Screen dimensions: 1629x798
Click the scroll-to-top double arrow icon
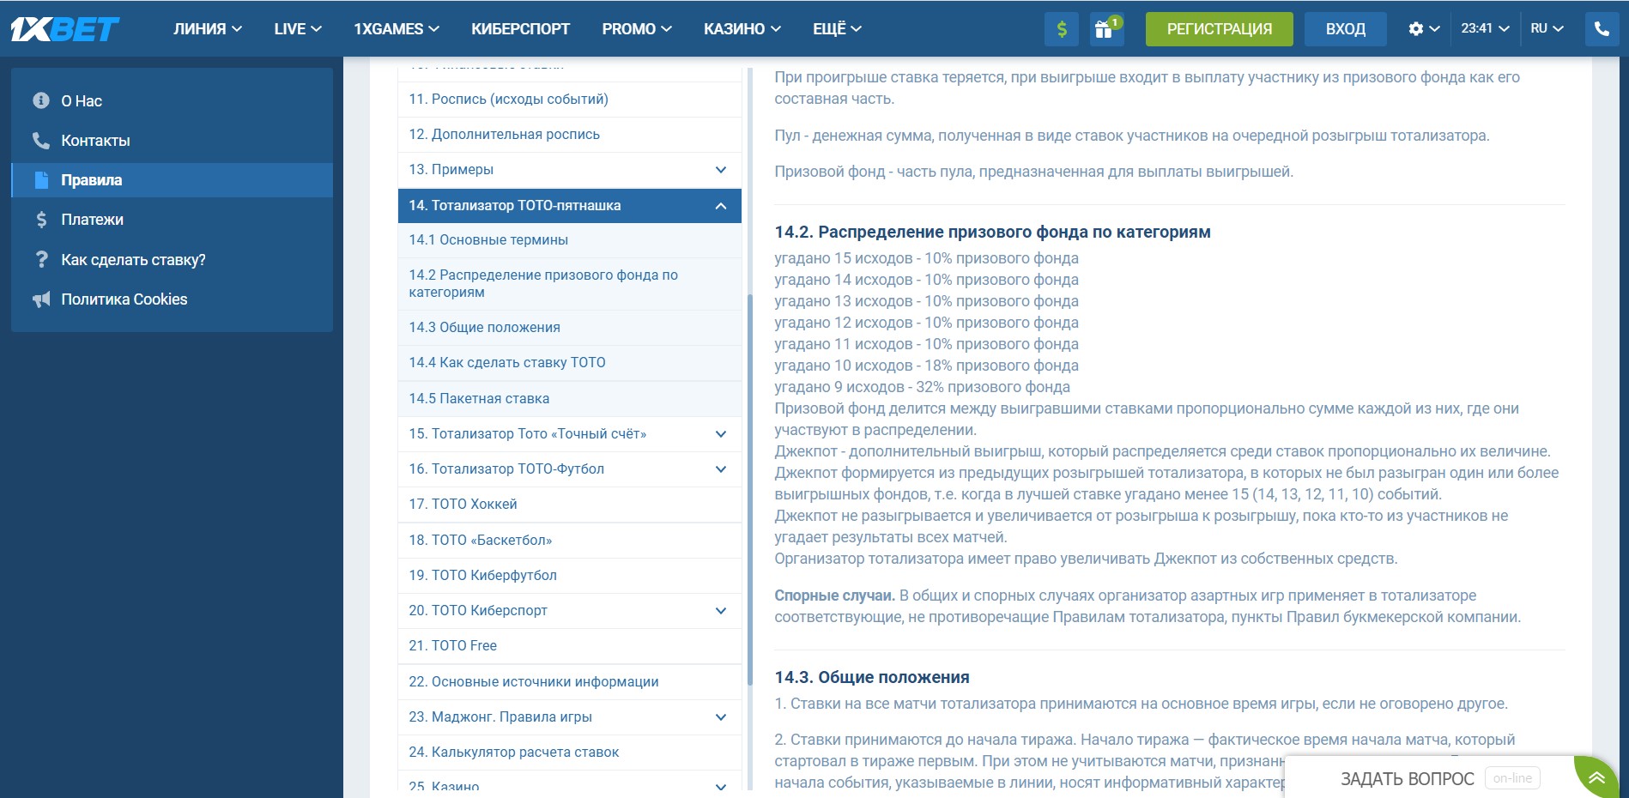(1596, 778)
